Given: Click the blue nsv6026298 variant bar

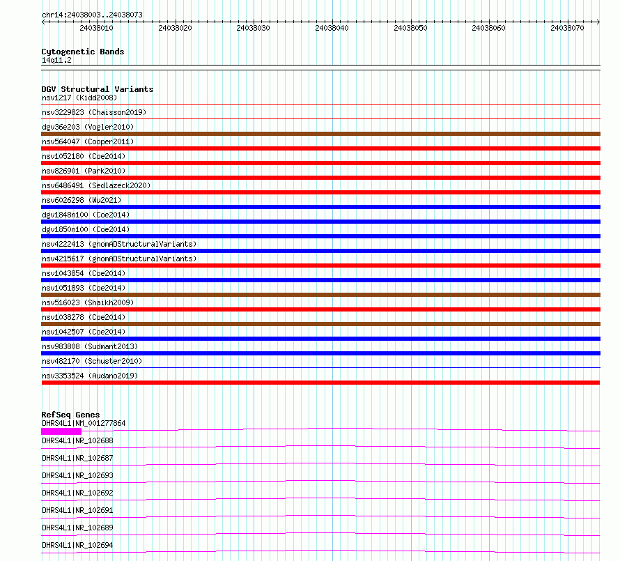Looking at the screenshot, I should pos(320,207).
